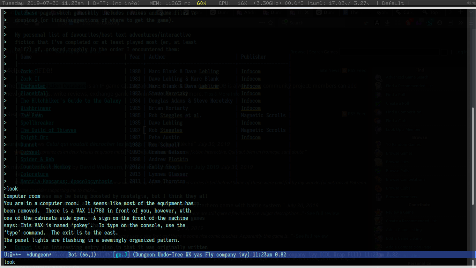Screen dimensions: 476x268
Task: Click 'Magnetic Scrolls' in The Pawn row
Action: (x=263, y=115)
